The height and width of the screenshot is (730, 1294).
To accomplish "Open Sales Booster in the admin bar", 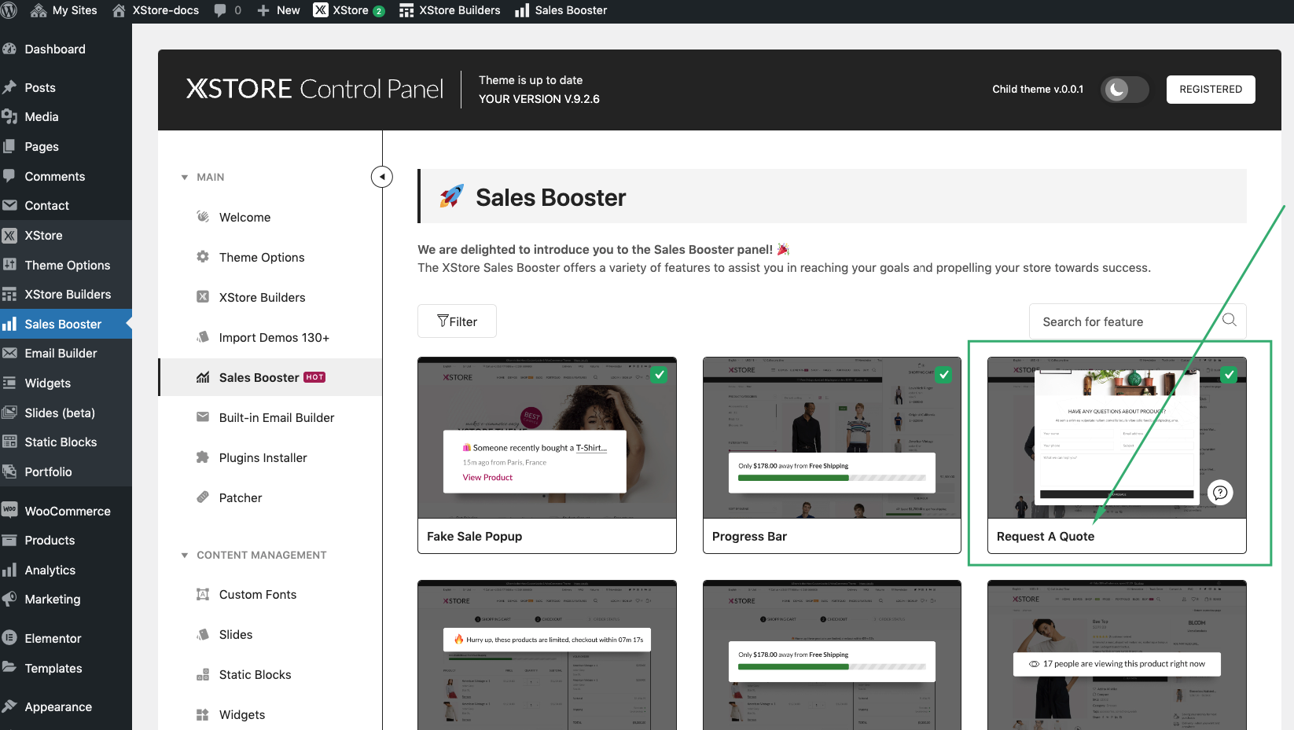I will click(561, 10).
